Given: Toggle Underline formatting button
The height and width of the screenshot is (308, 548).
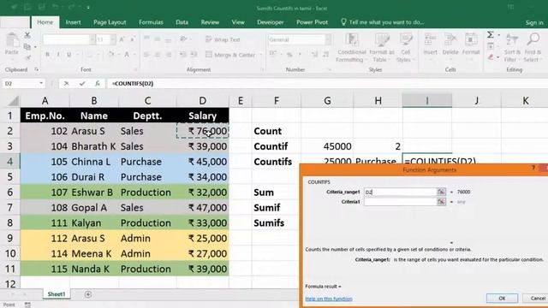Looking at the screenshot, I should click(x=69, y=55).
